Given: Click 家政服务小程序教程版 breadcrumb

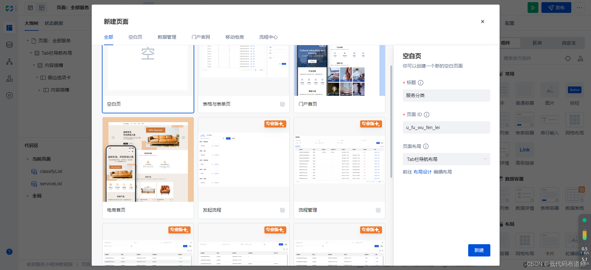Looking at the screenshot, I should (50, 264).
